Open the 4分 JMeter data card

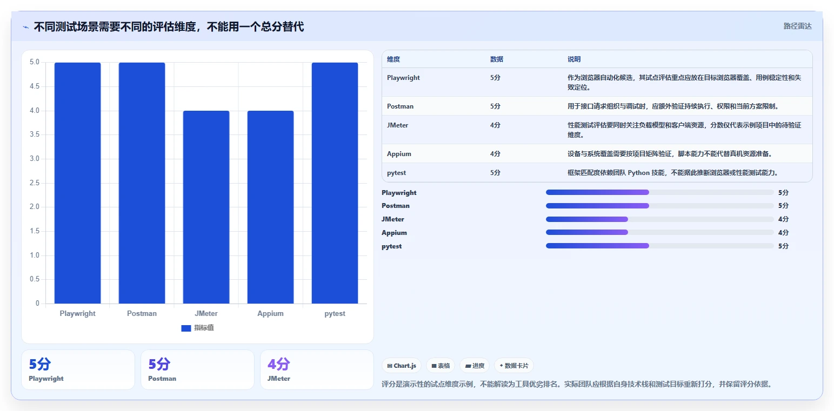click(317, 370)
